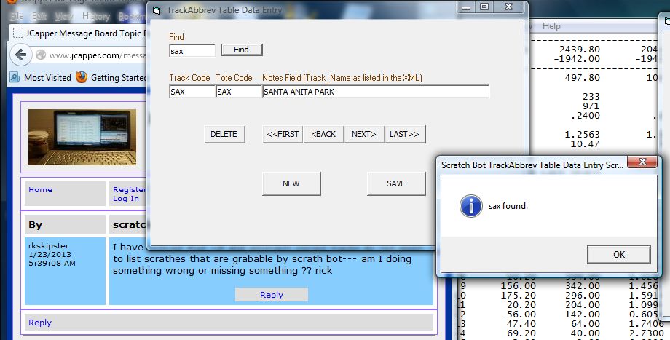
Task: Click the Firefox Getting Started bookmark icon
Action: [81, 77]
